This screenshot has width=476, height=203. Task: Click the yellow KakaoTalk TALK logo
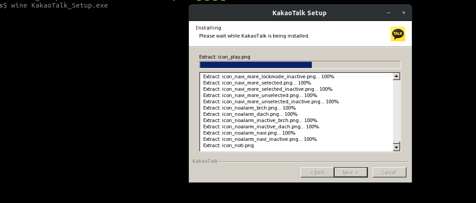pyautogui.click(x=398, y=34)
